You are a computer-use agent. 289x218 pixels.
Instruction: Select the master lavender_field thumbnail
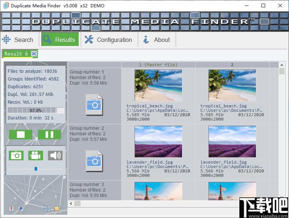tap(158, 142)
